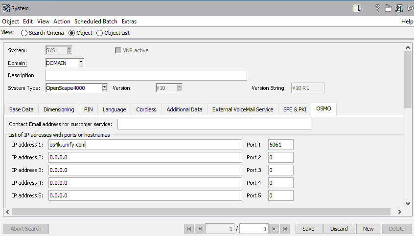This screenshot has height=236, width=414.
Task: Switch to the Additional Data tab
Action: 184,110
